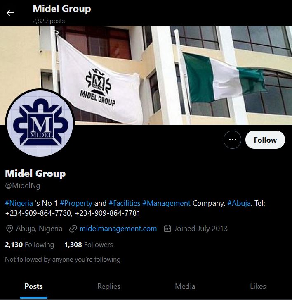Select the Posts tab
Viewport: 292px width, 300px height.
33,286
